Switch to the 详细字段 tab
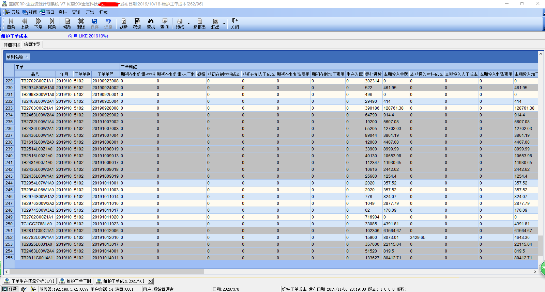The width and height of the screenshot is (545, 292). pyautogui.click(x=12, y=45)
